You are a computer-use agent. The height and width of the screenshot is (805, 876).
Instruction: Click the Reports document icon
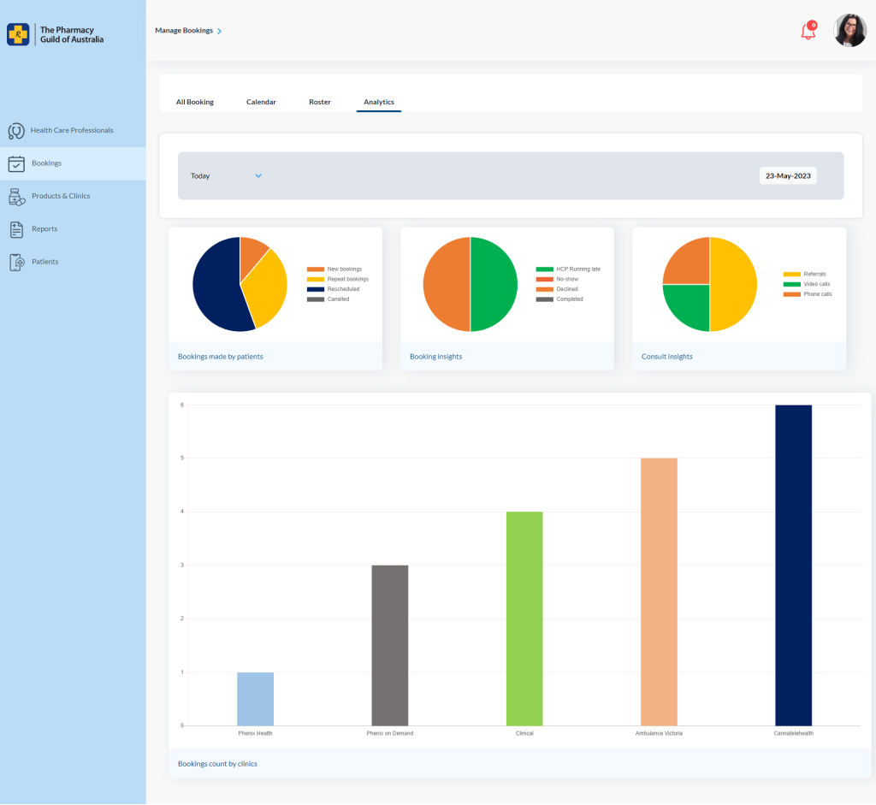pyautogui.click(x=15, y=229)
